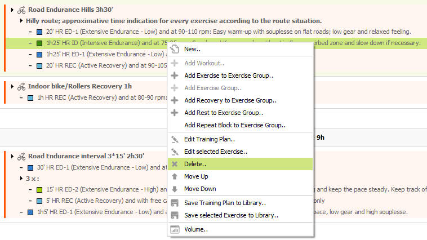
Task: Click the plus icon for Add Recovery
Action: 175,100
